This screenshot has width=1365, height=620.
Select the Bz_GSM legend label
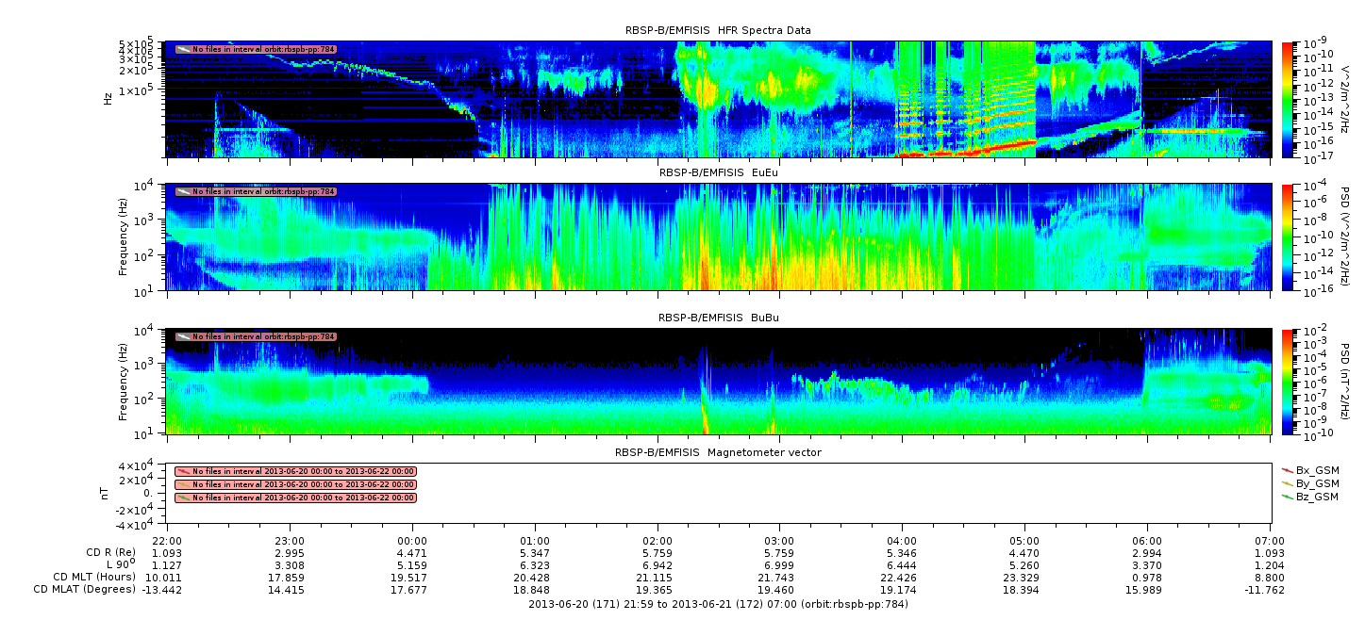[x=1317, y=497]
